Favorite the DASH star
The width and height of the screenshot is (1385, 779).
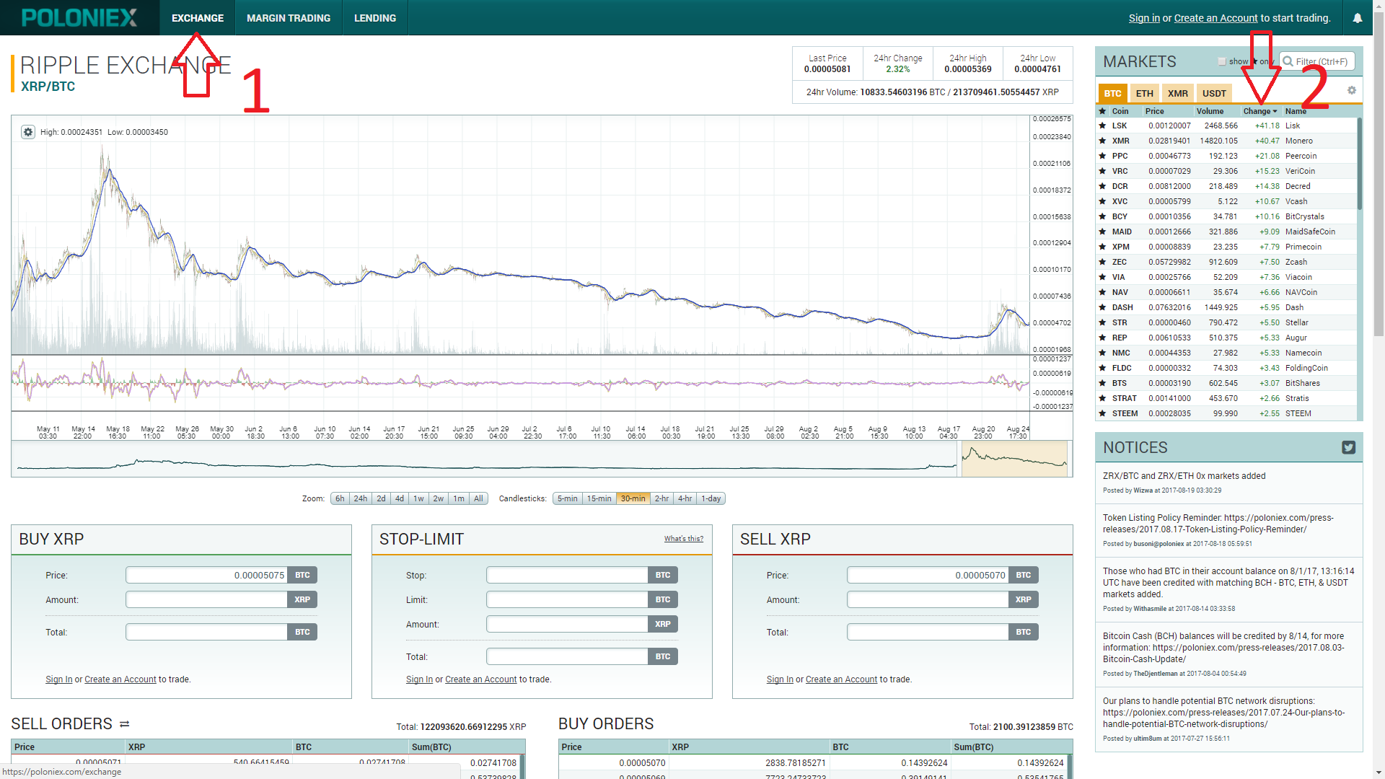tap(1102, 307)
